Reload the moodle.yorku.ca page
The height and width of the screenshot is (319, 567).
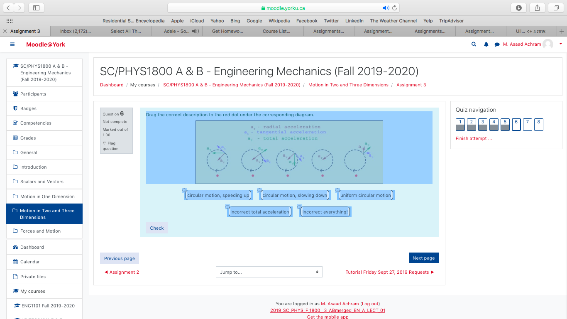[x=395, y=8]
